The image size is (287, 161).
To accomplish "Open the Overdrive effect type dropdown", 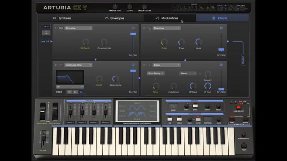I will (x=166, y=28).
